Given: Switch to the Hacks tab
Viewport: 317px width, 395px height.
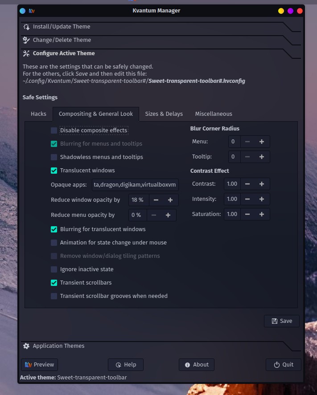Looking at the screenshot, I should (38, 114).
